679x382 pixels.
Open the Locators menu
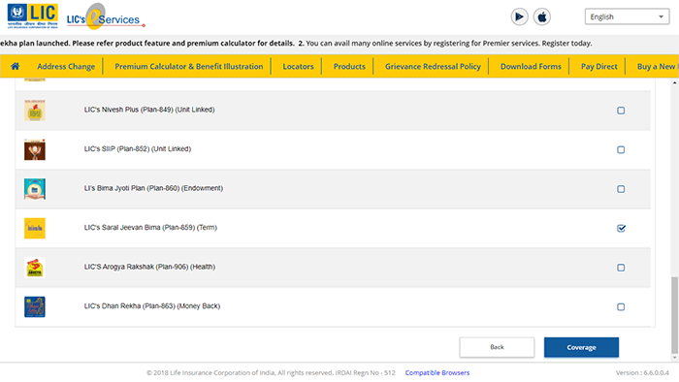298,66
